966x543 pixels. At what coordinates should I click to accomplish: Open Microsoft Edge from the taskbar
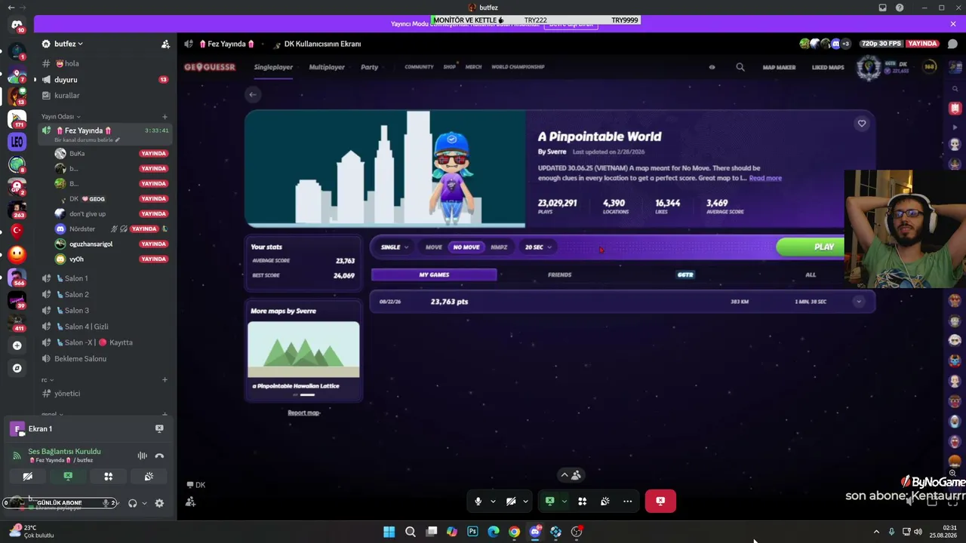point(494,532)
